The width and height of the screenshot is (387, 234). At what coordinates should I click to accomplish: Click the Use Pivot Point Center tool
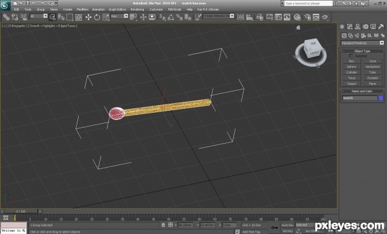tap(134, 17)
